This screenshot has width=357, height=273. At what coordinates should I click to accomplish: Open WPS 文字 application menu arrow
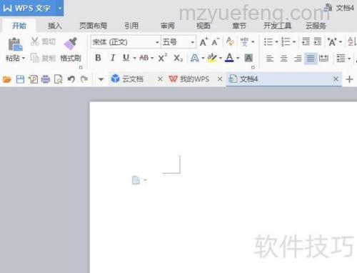coord(60,8)
